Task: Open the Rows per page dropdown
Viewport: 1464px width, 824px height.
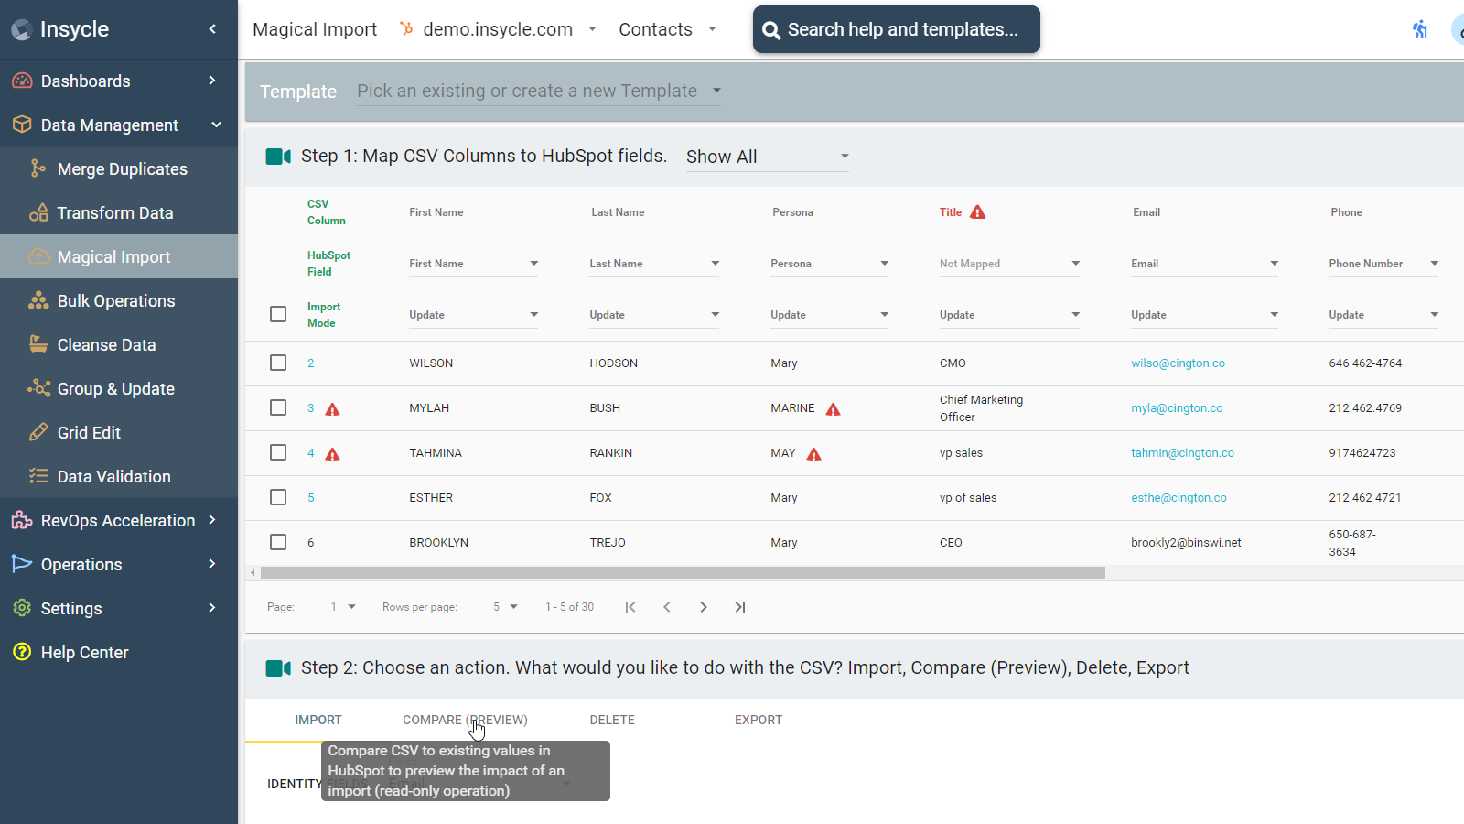Action: pos(503,606)
